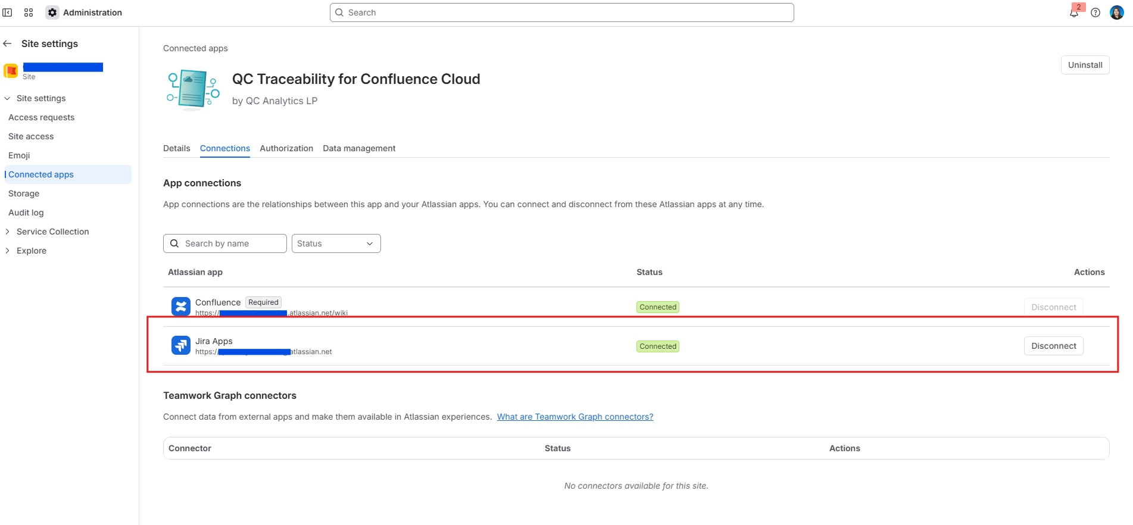Screen dimensions: 1133x525
Task: Click the Required label next to Confluence
Action: coord(263,302)
